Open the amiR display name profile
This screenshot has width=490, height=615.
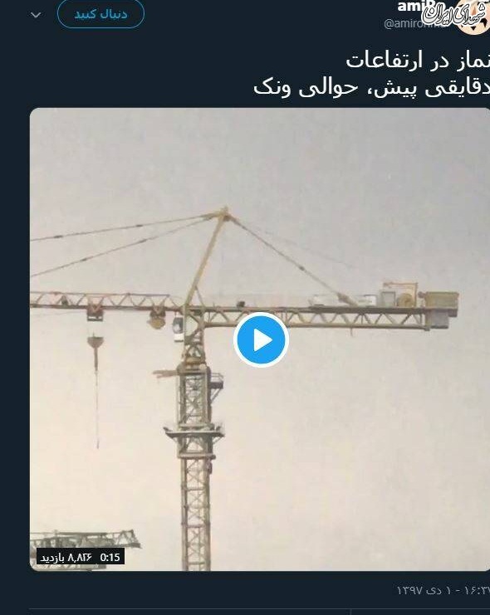coord(415,6)
